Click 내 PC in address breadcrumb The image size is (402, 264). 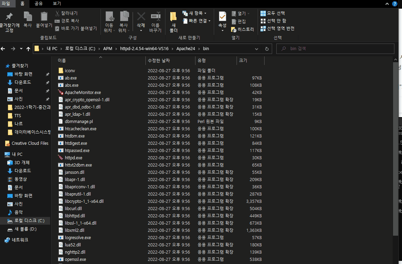(52, 48)
